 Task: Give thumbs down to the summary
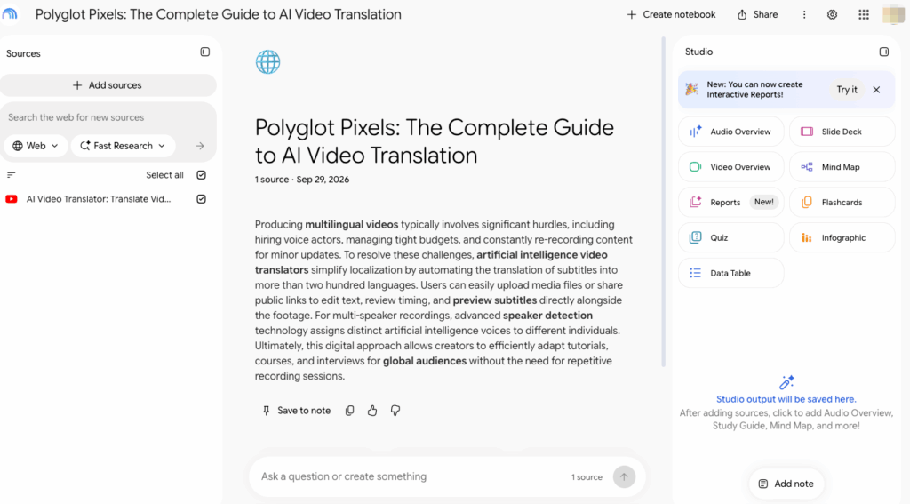tap(395, 411)
